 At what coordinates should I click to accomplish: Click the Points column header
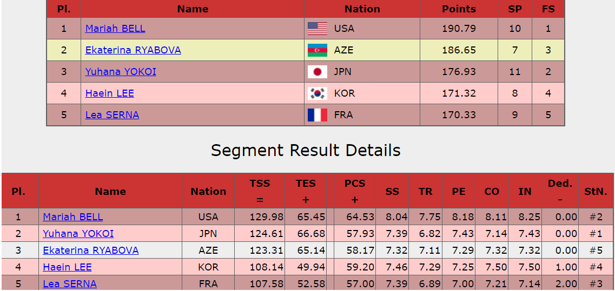pyautogui.click(x=459, y=9)
